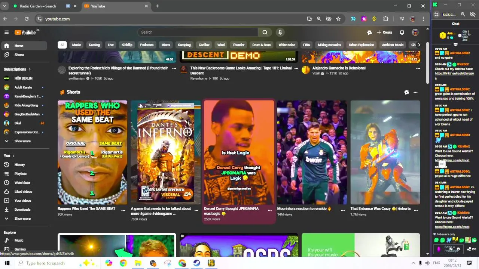479x269 pixels.
Task: Open more options for the Shorts shelf
Action: [415, 92]
